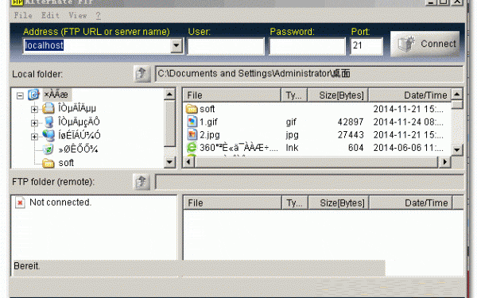Sort local list by Size[Bytes] column

tap(338, 95)
